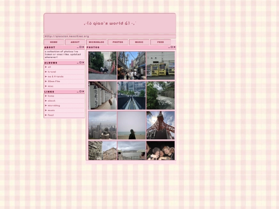Select the 'all' album

(49, 67)
